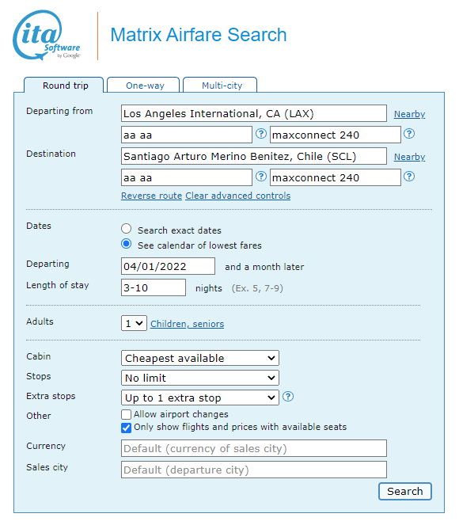Click the ITA Software logo
The width and height of the screenshot is (459, 525).
pyautogui.click(x=47, y=36)
